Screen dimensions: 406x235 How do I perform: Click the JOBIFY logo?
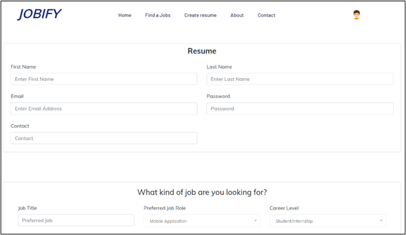point(39,14)
